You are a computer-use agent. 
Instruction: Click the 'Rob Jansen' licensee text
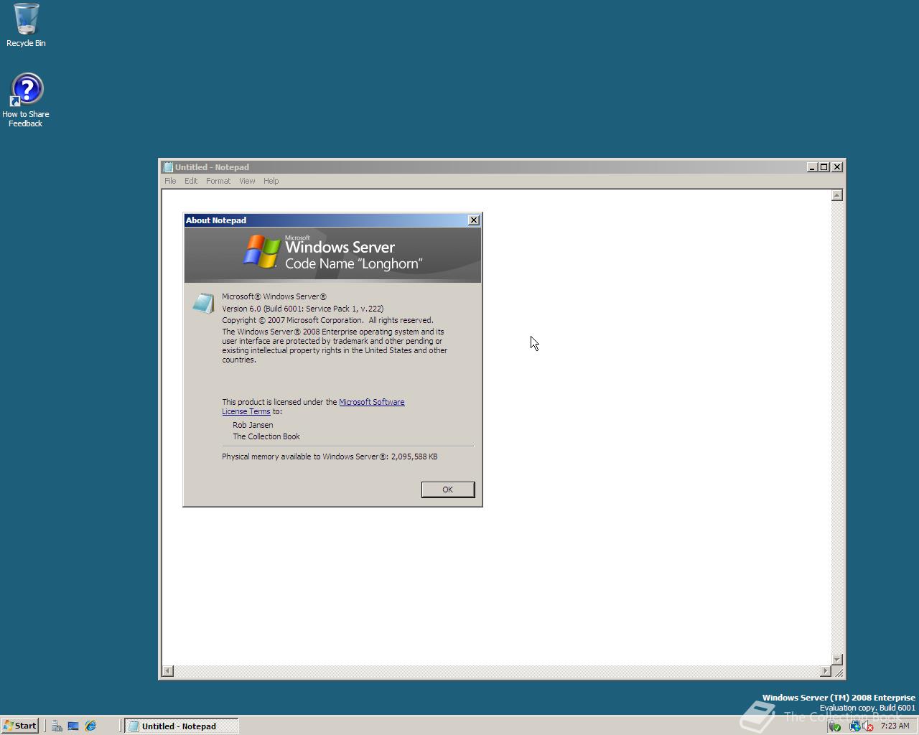tap(253, 425)
